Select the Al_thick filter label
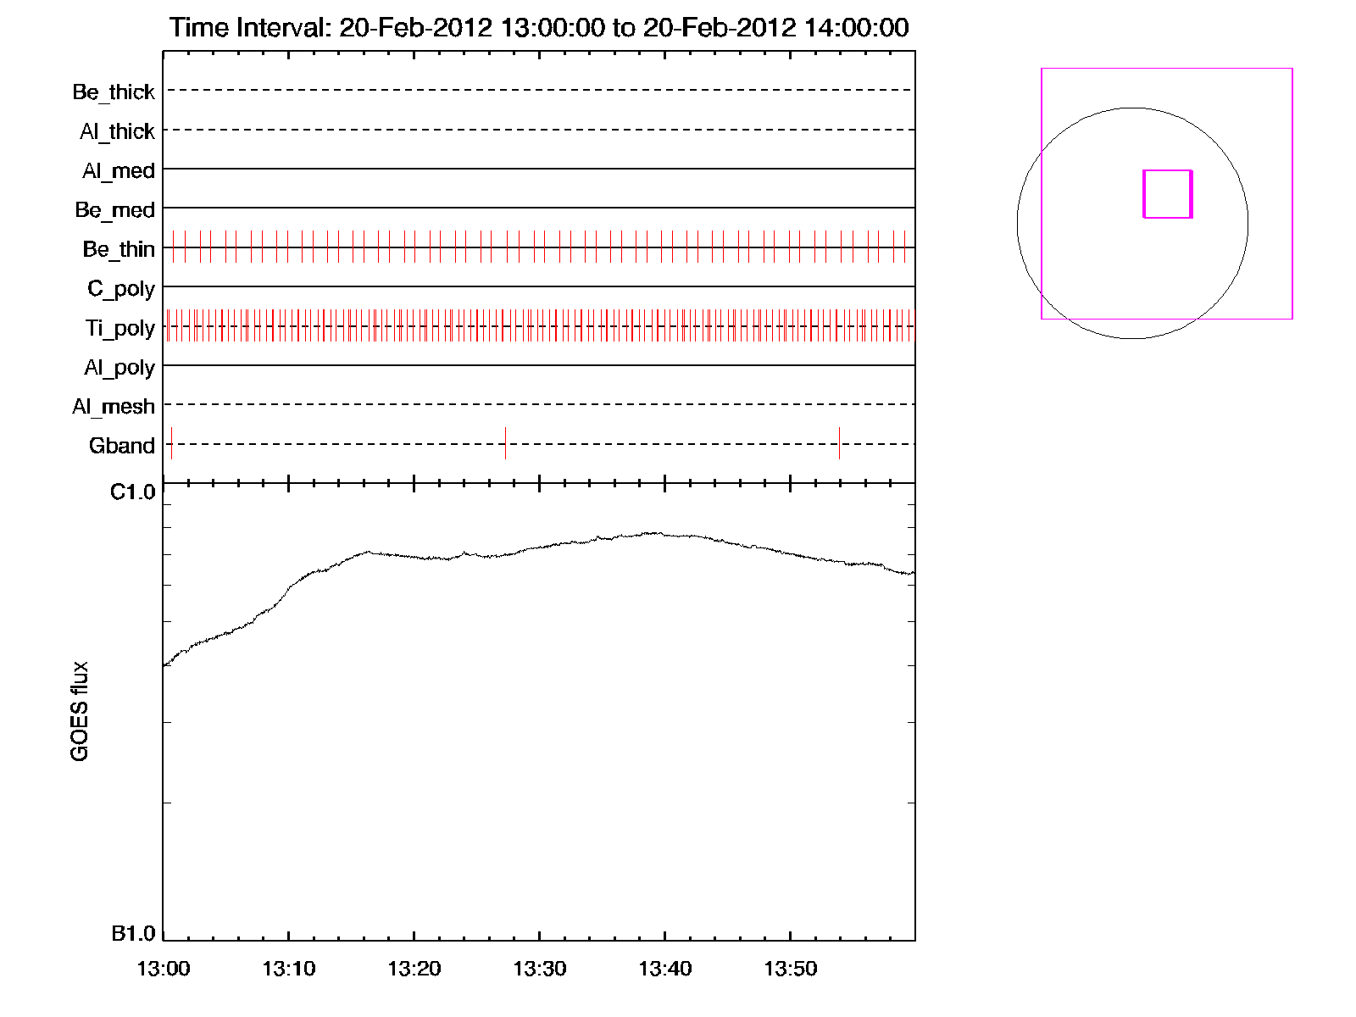Image resolution: width=1356 pixels, height=1017 pixels. (x=117, y=131)
